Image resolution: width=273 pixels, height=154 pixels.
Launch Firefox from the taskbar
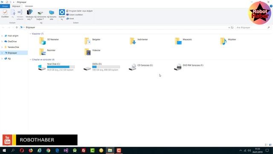click(x=31, y=150)
